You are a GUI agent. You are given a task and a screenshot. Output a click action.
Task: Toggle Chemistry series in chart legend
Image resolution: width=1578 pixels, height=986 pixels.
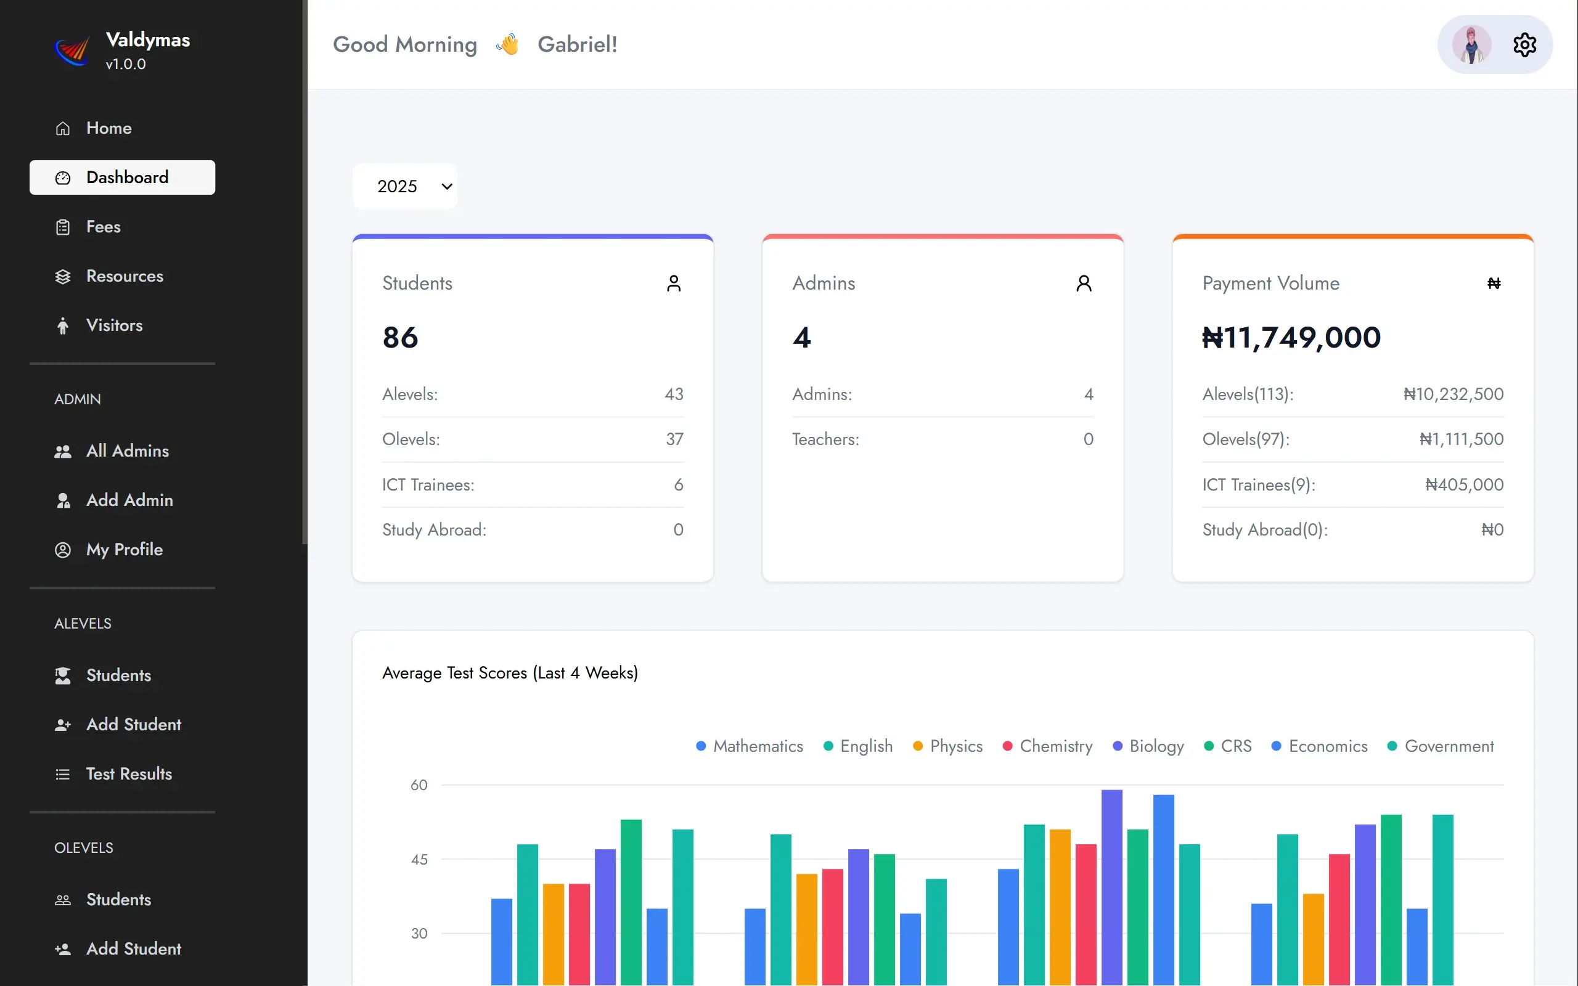(x=1047, y=746)
